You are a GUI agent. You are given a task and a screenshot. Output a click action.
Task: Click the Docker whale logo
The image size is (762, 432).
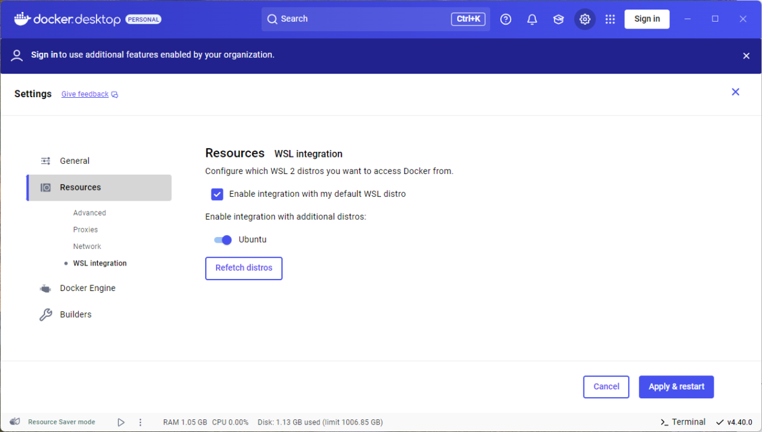pos(22,19)
